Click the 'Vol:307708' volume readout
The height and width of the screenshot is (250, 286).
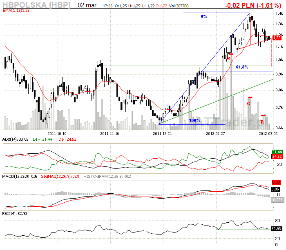pos(179,6)
